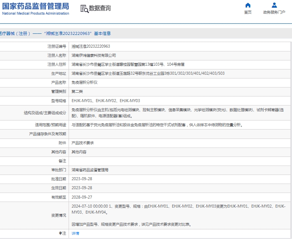Open the 政务服务门户 person icon
This screenshot has width=292, height=241.
[274, 5]
